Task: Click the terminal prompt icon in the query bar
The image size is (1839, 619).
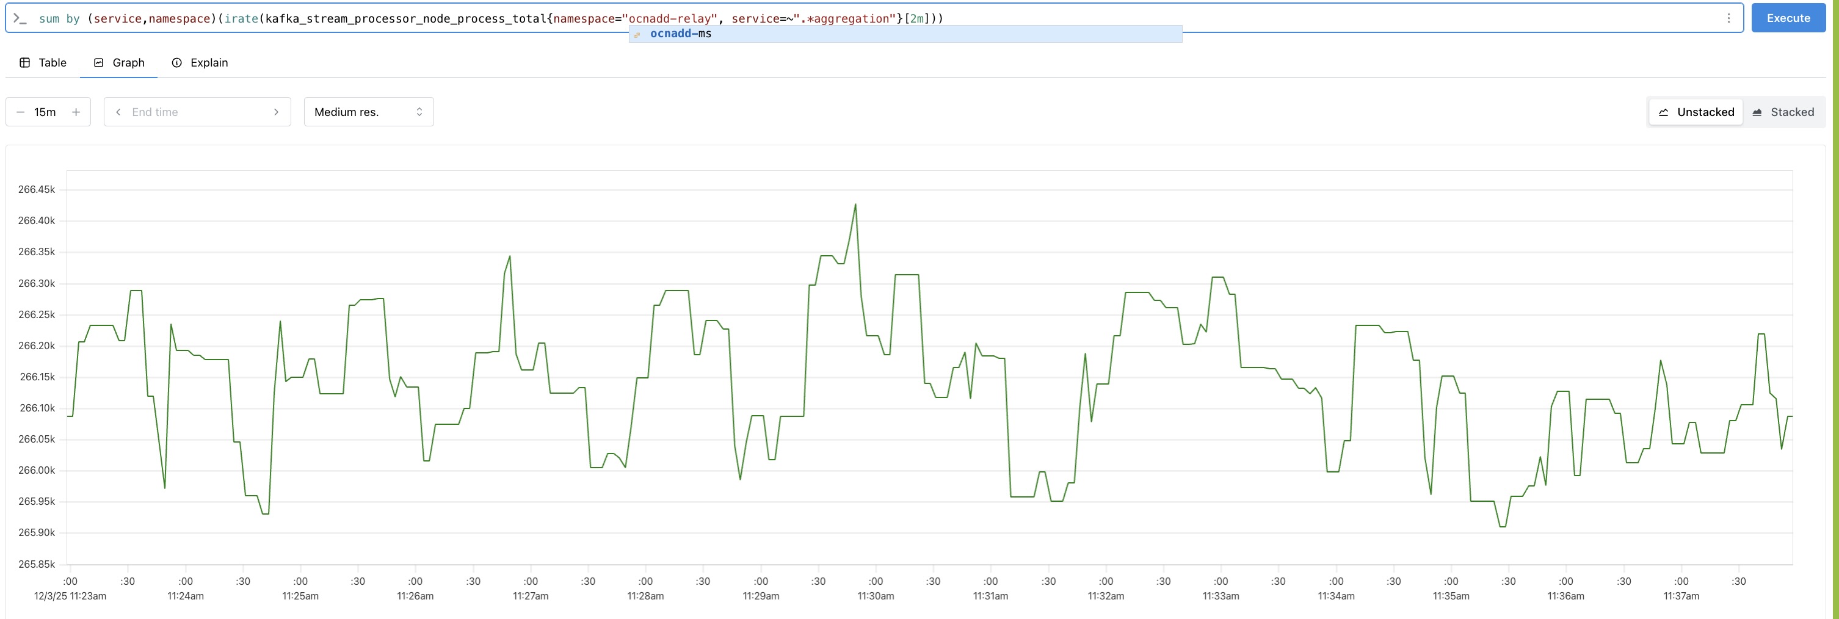Action: point(20,18)
